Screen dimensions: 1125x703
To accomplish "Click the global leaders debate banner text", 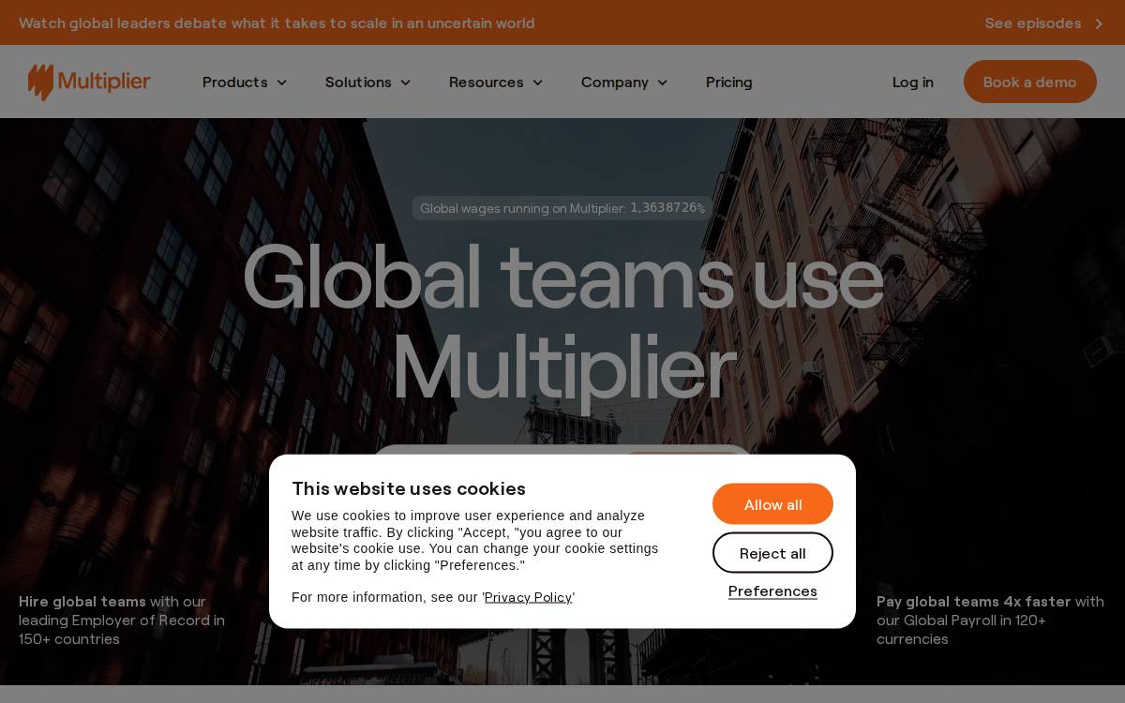I will pos(277,22).
